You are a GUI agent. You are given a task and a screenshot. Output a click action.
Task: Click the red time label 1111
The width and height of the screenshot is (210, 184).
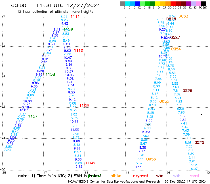[x=75, y=17]
